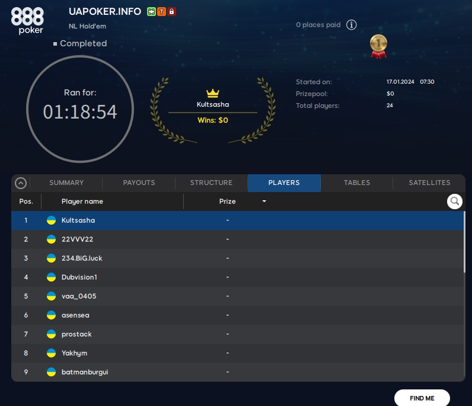Click Ukraine flag next to 234.BiG.luck
This screenshot has width=472, height=406.
click(x=51, y=258)
